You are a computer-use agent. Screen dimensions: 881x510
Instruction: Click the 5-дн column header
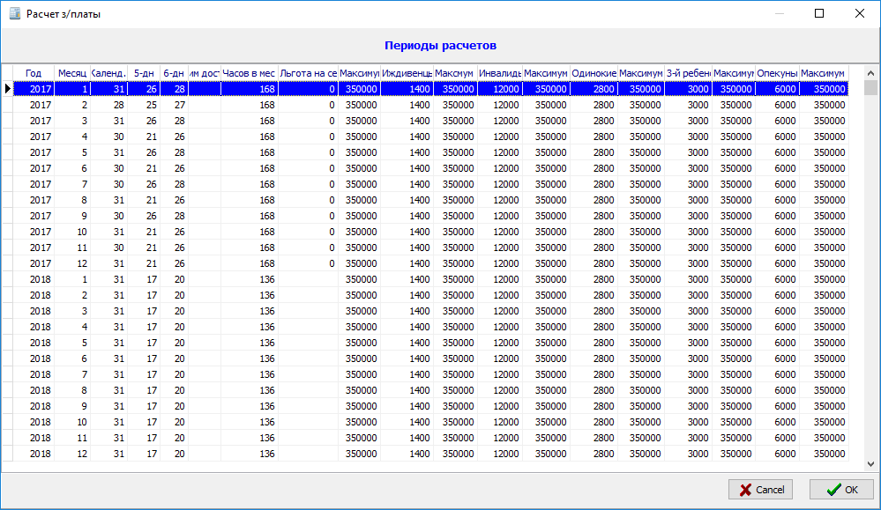(144, 73)
